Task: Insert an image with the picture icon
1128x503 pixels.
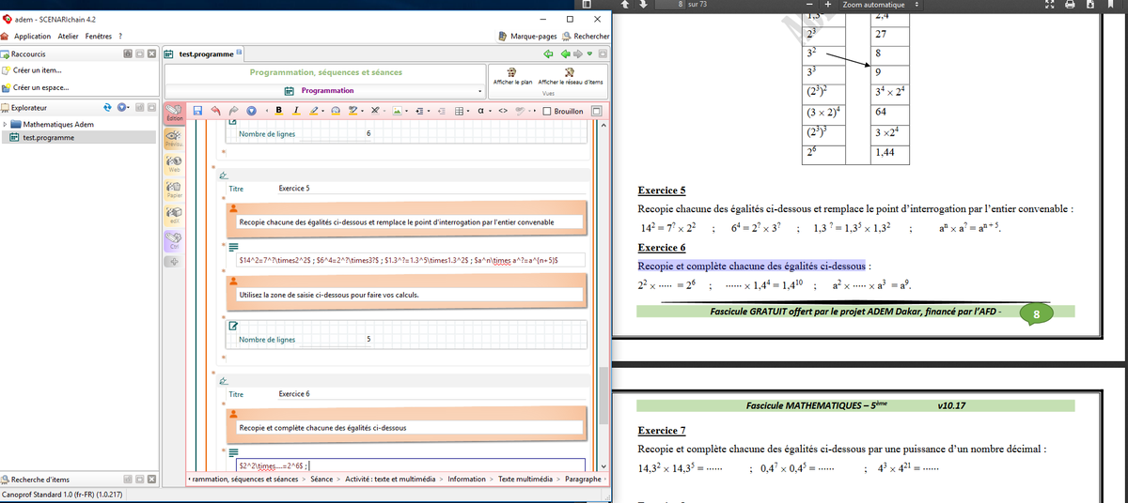Action: [397, 111]
